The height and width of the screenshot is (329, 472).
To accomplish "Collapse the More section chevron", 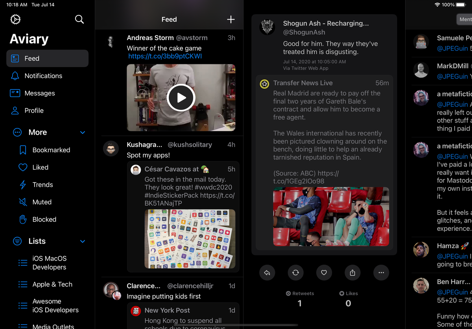I will click(83, 132).
